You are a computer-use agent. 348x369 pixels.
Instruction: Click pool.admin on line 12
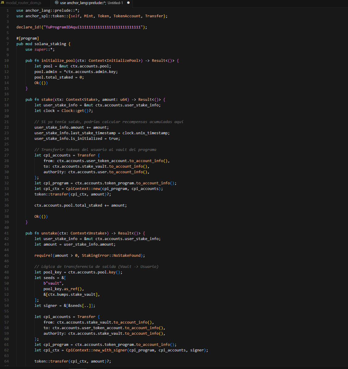tap(46, 72)
